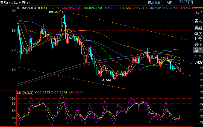The width and height of the screenshot is (203, 127).
Task: Click the MA10:60.593 indicator value
Action: 51,8
